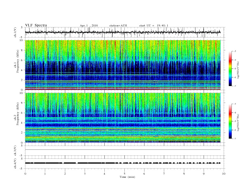
Task: Click the ch.1 voltage waveform trace
Action: [x=123, y=32]
